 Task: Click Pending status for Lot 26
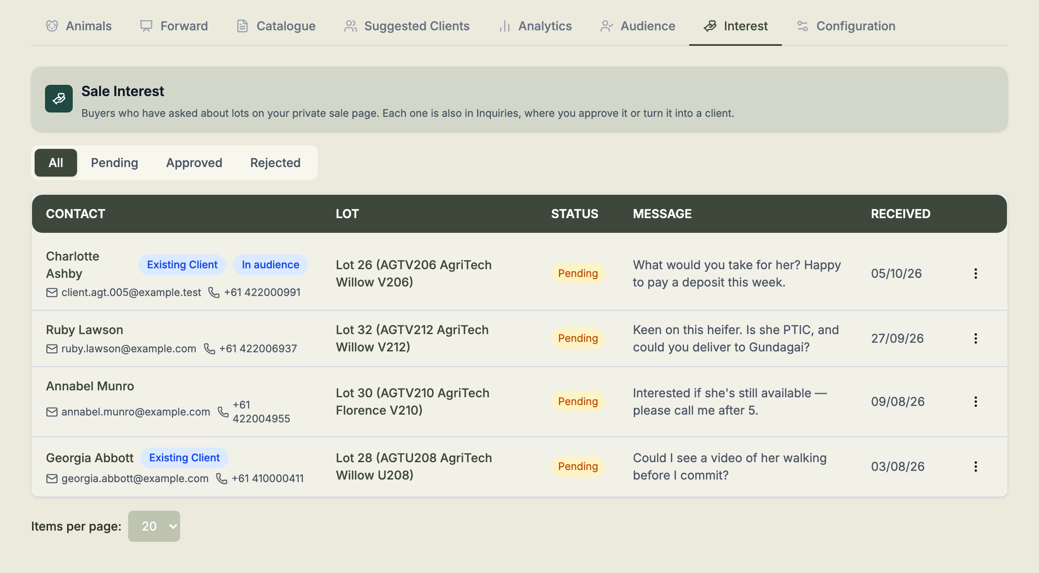578,274
